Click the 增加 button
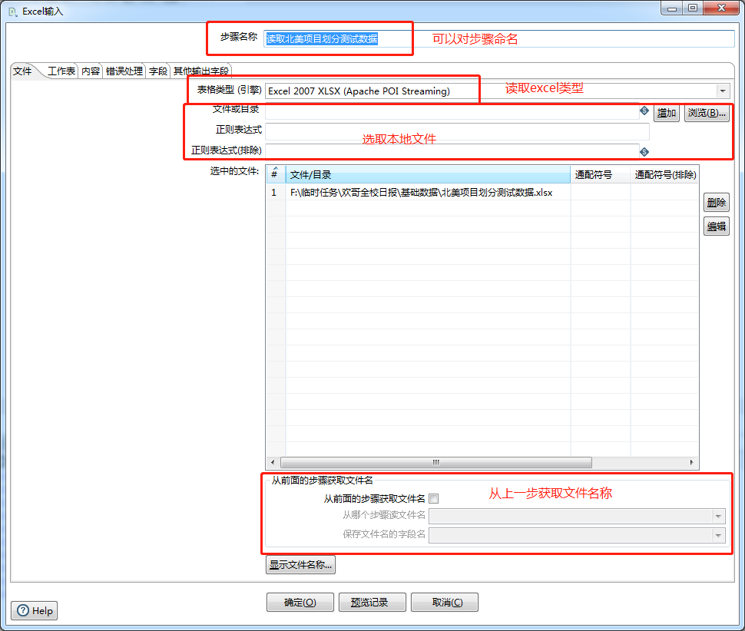 tap(666, 112)
